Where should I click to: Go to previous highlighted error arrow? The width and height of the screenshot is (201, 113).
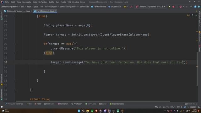click(193, 15)
